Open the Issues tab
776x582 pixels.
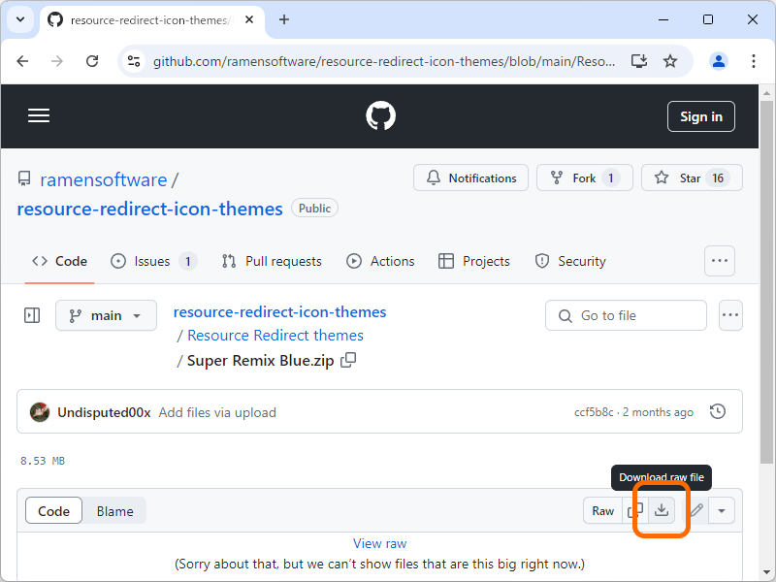(153, 261)
